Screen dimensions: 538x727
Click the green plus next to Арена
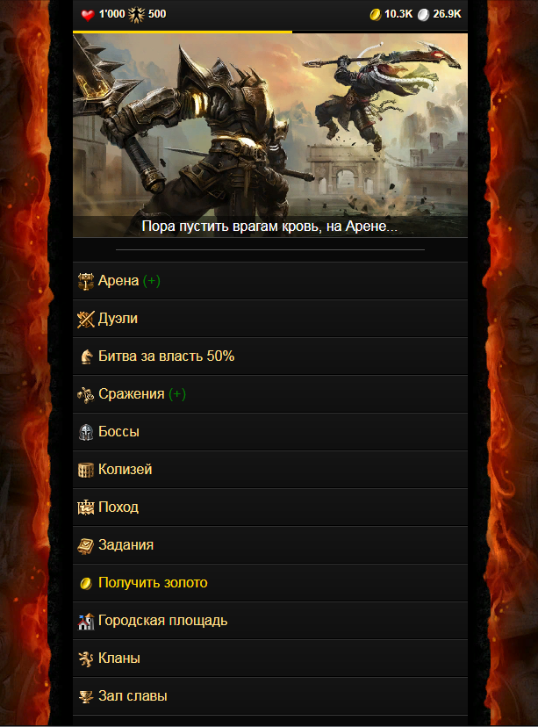pos(152,281)
